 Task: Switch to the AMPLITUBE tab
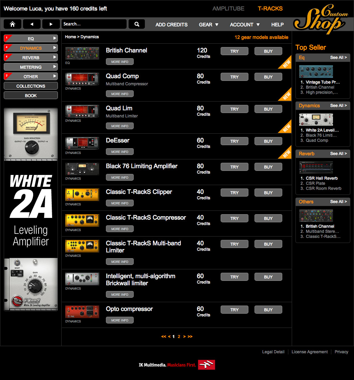[x=228, y=9]
